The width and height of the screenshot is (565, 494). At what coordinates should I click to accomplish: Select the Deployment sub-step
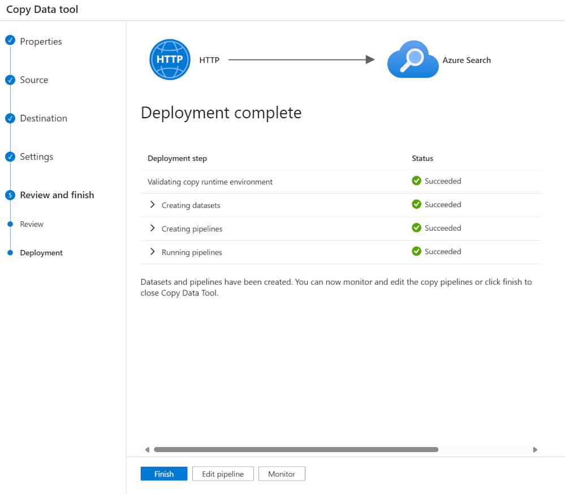pyautogui.click(x=41, y=253)
